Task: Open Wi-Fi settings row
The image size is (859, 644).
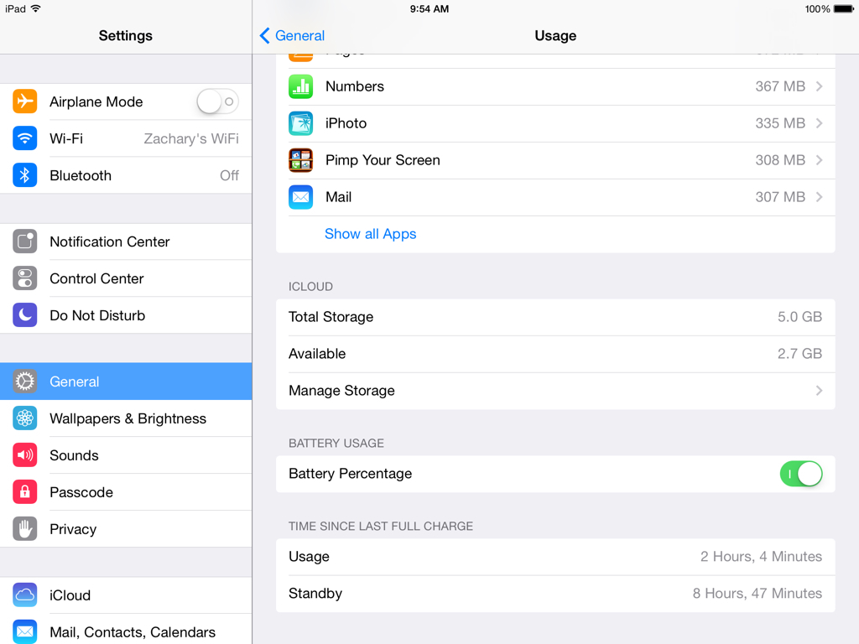Action: [126, 138]
